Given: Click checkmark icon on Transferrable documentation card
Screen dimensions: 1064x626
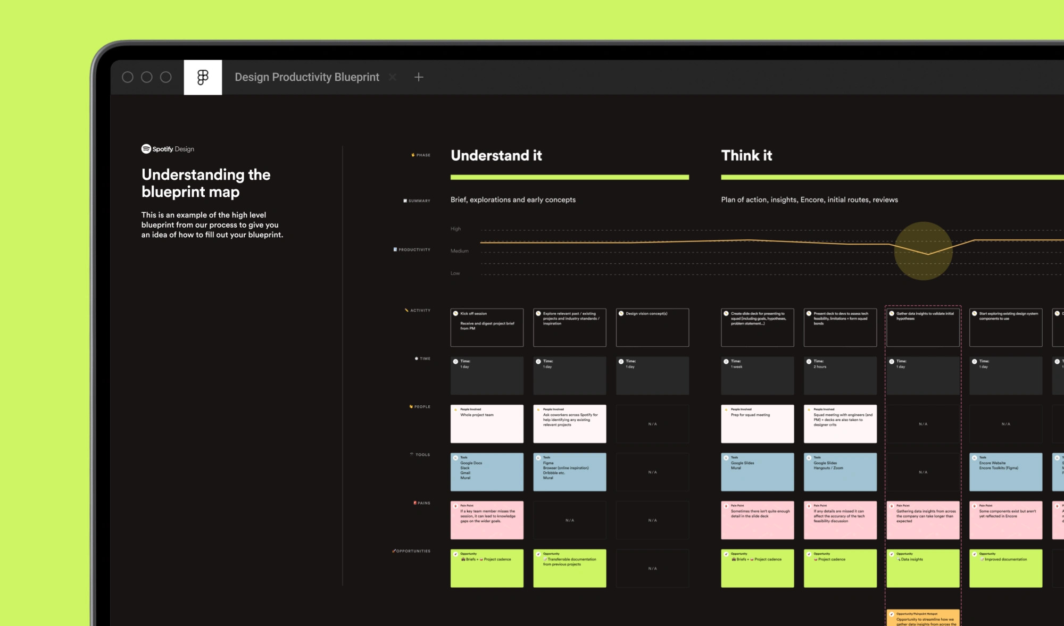Looking at the screenshot, I should click(x=538, y=554).
